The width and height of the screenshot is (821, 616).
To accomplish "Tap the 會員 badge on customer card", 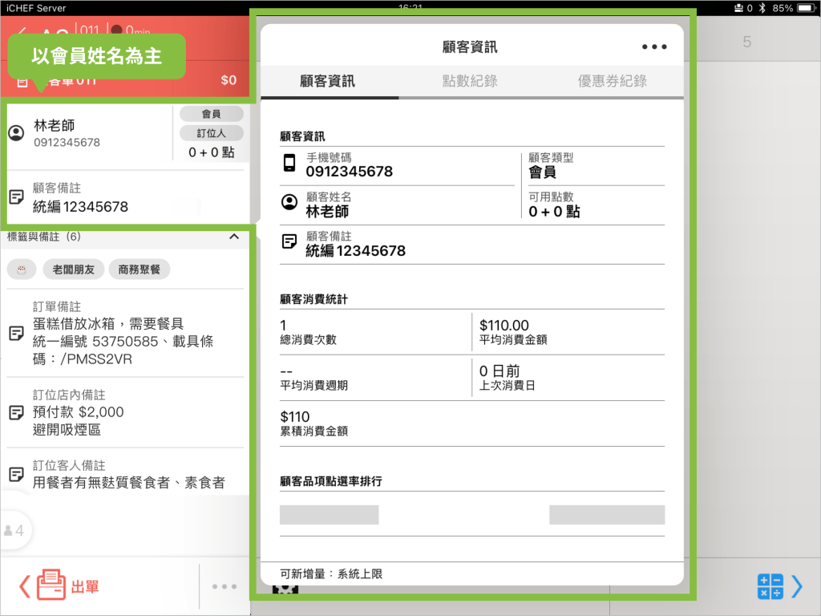I will (211, 115).
